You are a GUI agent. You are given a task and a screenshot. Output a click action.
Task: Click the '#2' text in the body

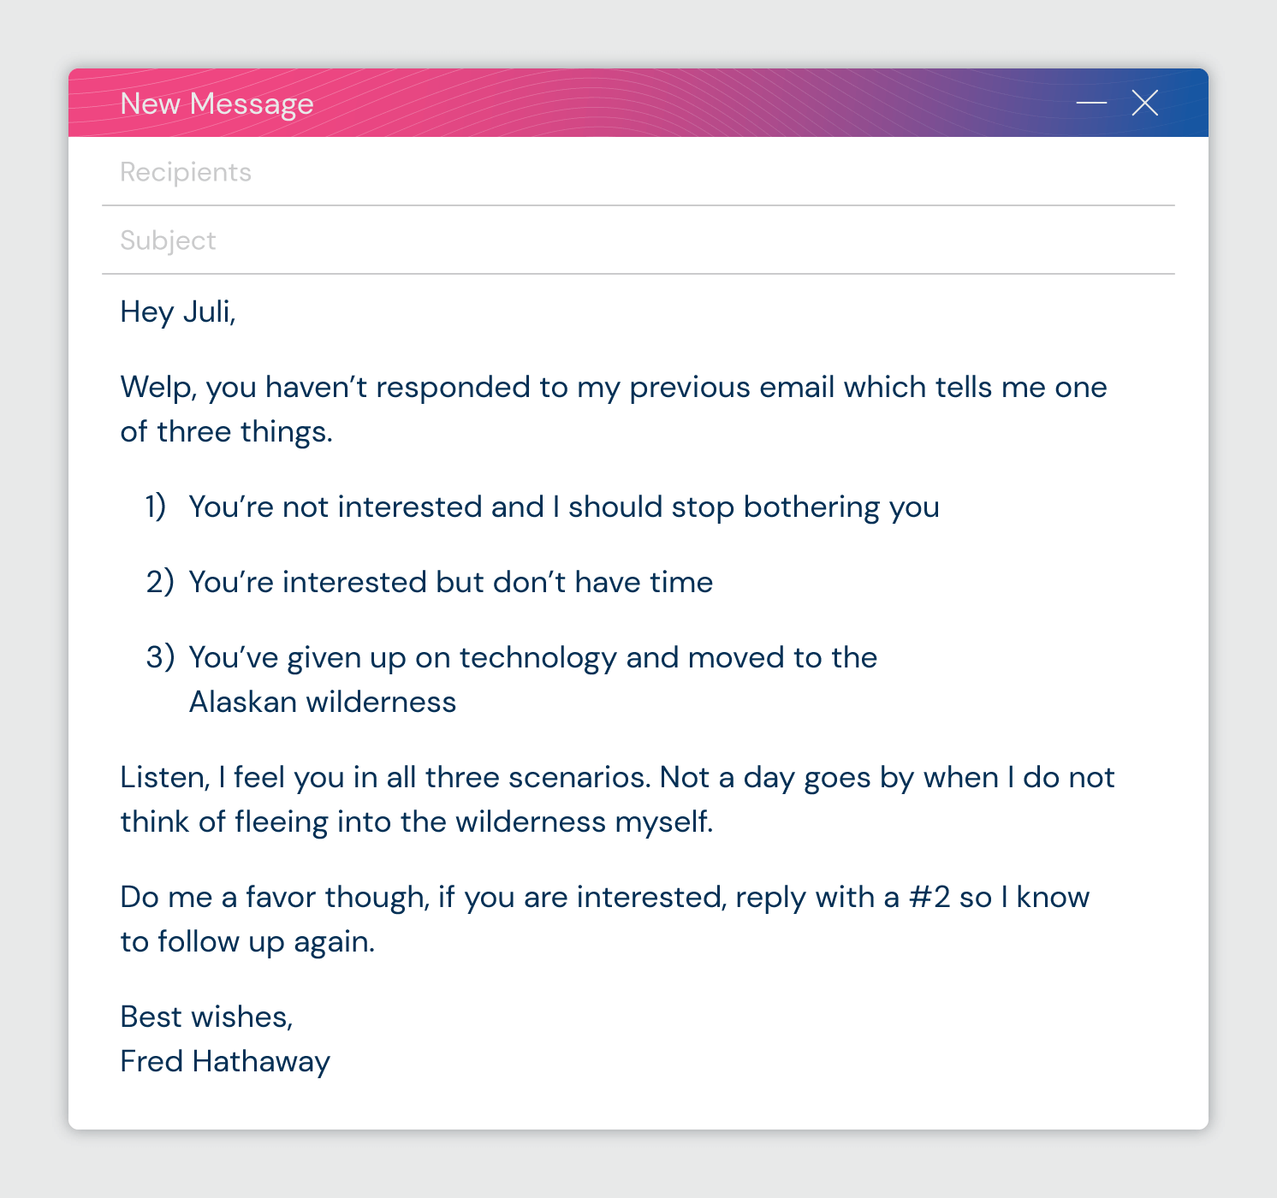[930, 897]
